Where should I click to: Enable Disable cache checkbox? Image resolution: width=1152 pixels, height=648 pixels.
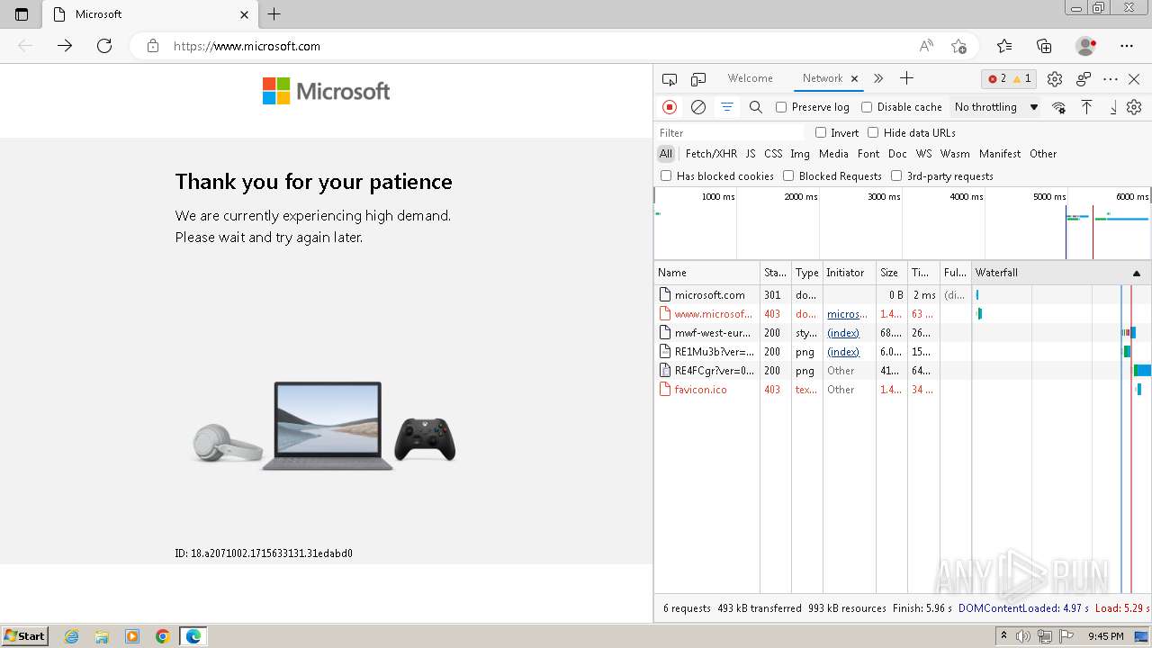(x=867, y=107)
